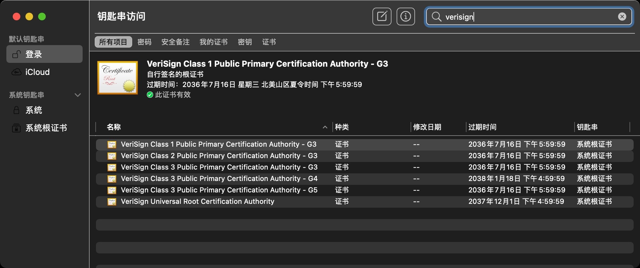
Task: Clear the verisign search text
Action: 622,17
